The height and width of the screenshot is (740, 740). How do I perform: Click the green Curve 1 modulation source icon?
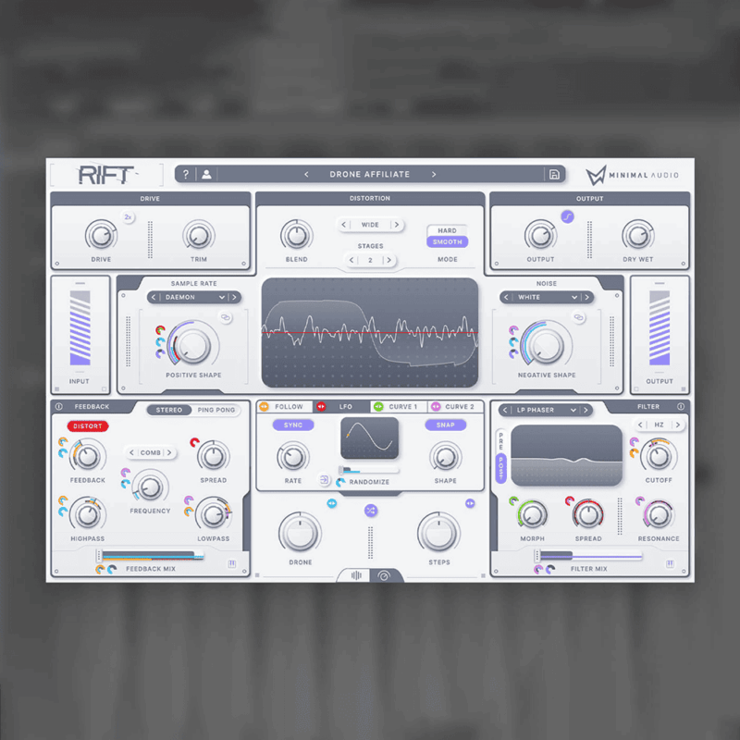378,406
